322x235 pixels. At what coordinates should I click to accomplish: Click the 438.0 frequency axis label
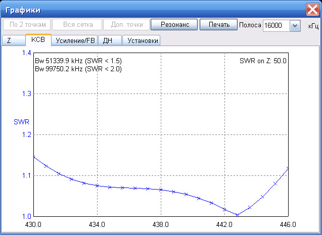coord(160,224)
